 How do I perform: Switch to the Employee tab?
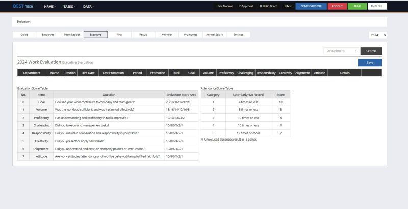(48, 35)
